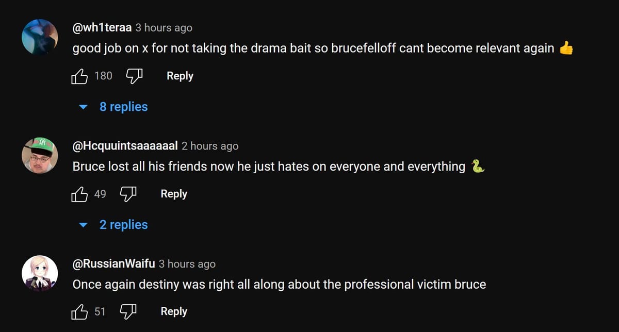Click the 3 hours ago timestamp on @wh1teraa's comment
619x332 pixels.
pyautogui.click(x=164, y=27)
